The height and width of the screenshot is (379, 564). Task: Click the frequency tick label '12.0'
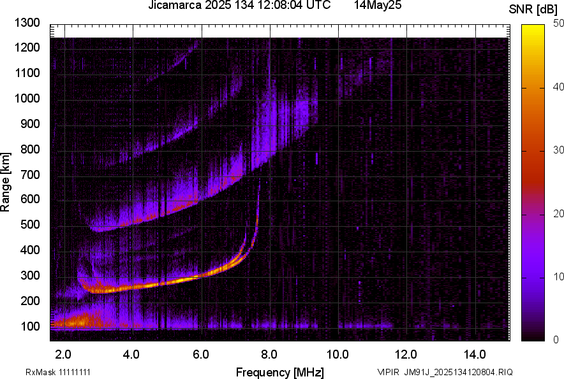(x=406, y=355)
